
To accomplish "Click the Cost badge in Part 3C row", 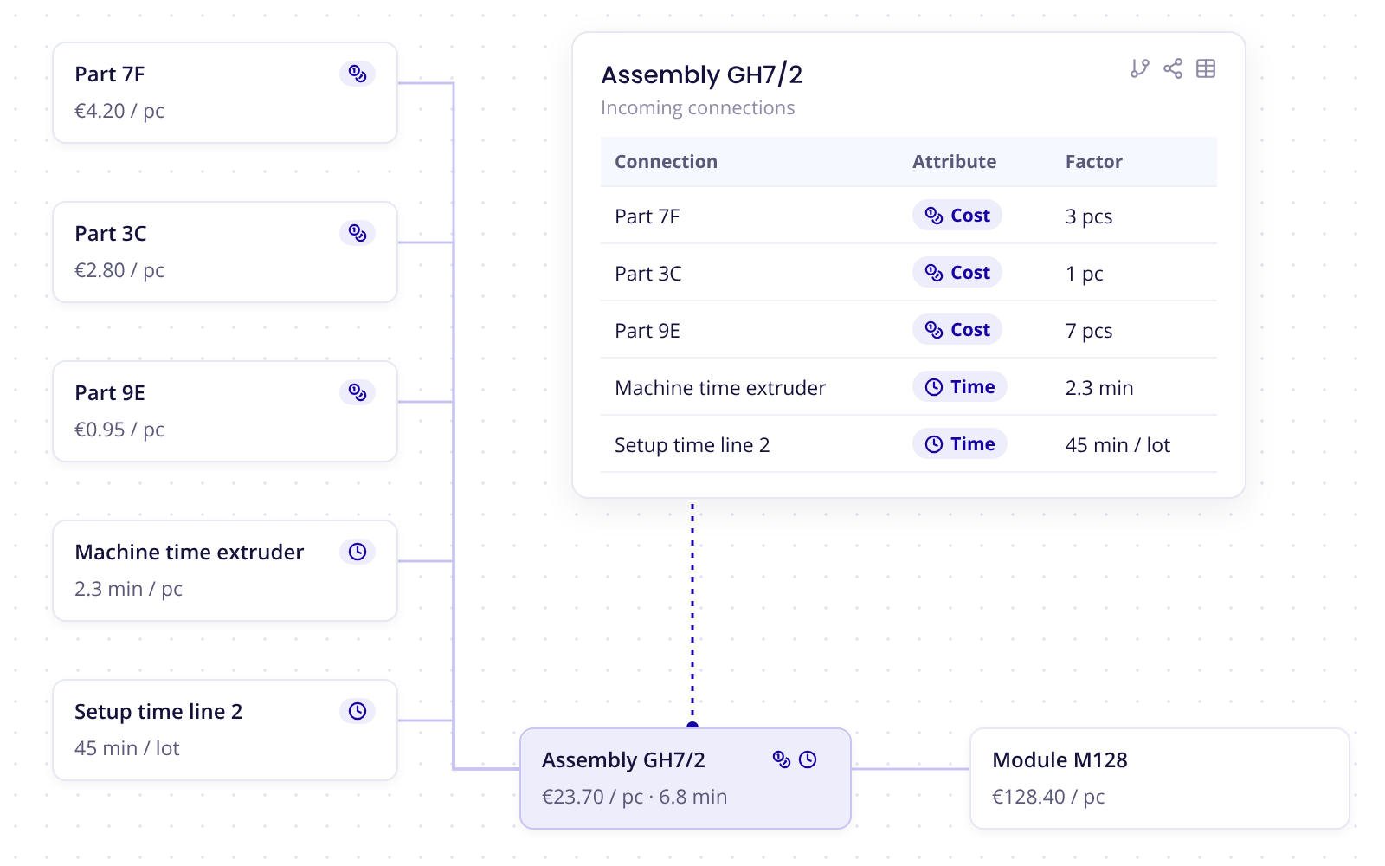I will coord(957,272).
